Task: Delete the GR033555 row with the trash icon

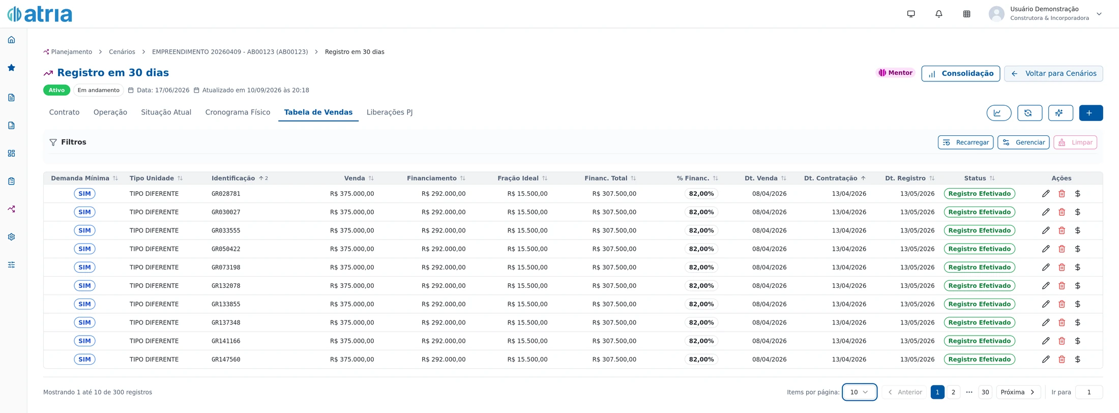Action: click(1062, 230)
